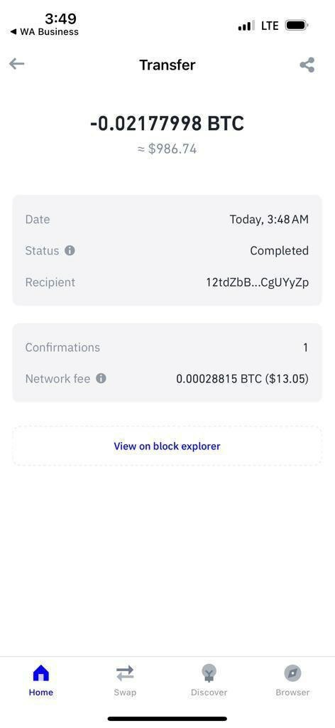The image size is (335, 728).
Task: Tap the ≈ $986.74 fiat value
Action: tap(167, 149)
